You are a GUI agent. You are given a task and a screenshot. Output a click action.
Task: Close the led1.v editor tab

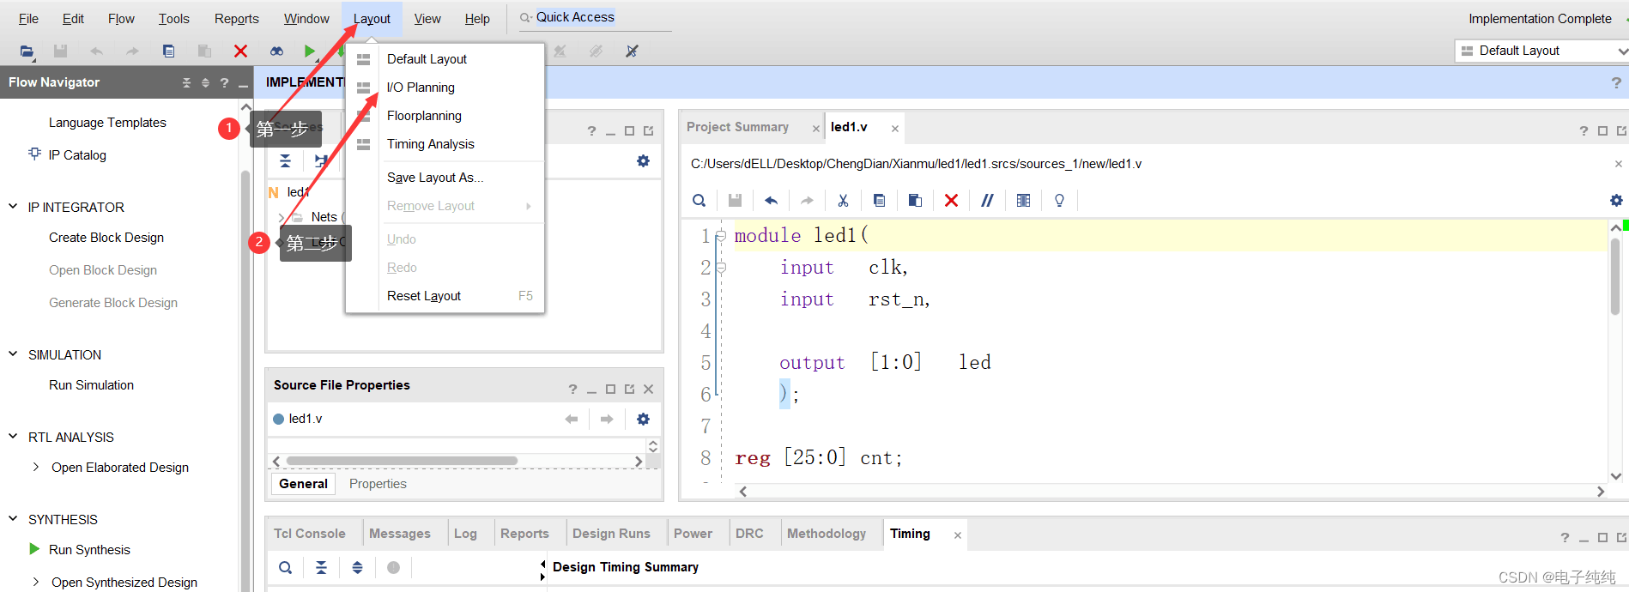[895, 129]
